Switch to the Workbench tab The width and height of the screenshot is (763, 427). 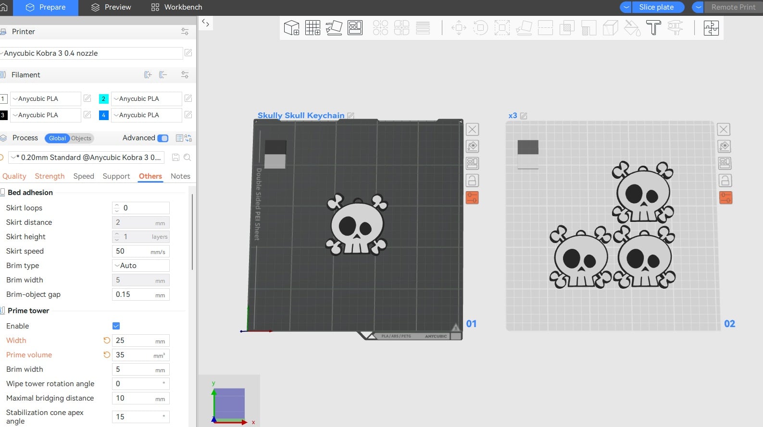pyautogui.click(x=176, y=7)
